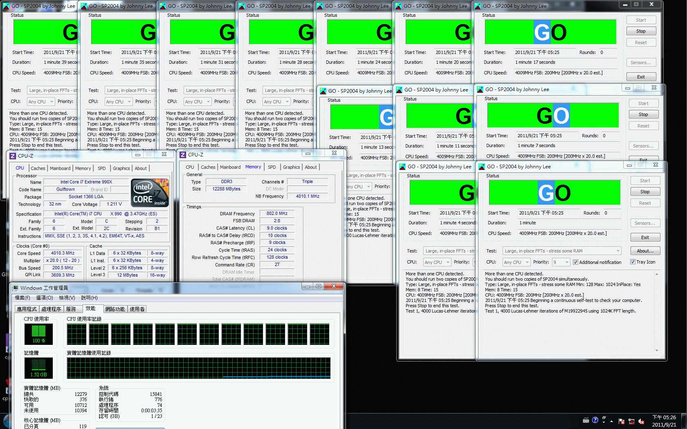Open the 檔案(F) menu in Task Manager
This screenshot has width=687, height=429.
[x=22, y=298]
